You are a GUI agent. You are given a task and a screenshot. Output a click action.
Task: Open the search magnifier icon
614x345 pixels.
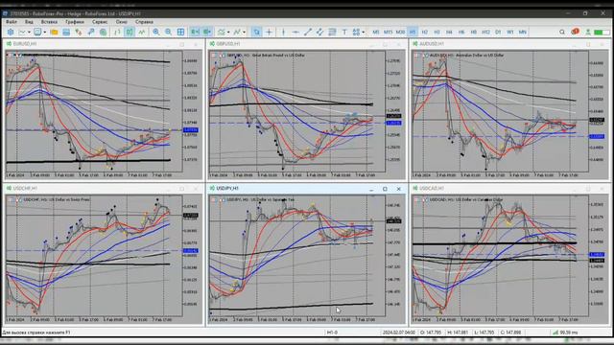click(x=562, y=32)
